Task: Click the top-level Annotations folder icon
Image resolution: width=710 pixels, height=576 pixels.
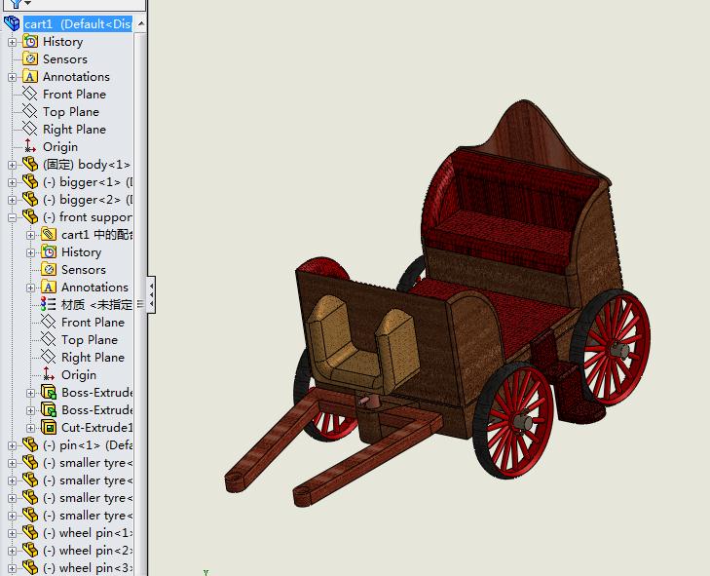Action: point(30,77)
